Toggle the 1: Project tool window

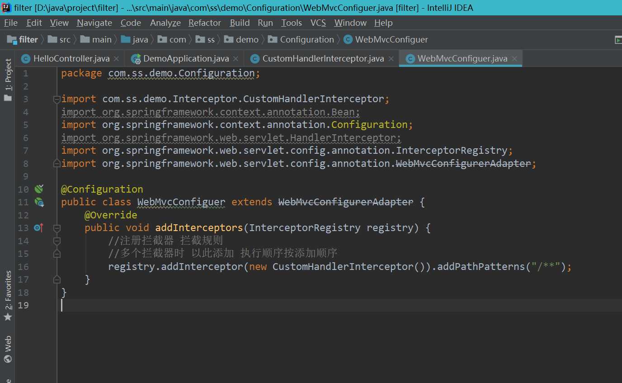click(8, 80)
